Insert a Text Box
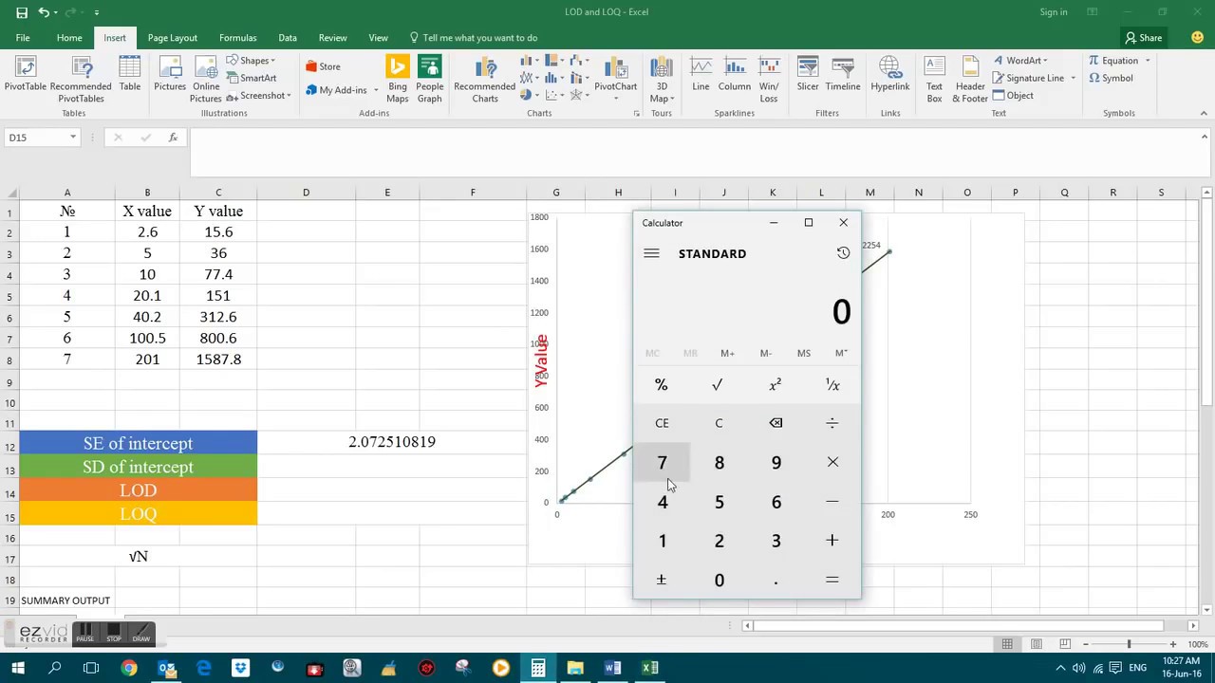The width and height of the screenshot is (1215, 683). [935, 80]
